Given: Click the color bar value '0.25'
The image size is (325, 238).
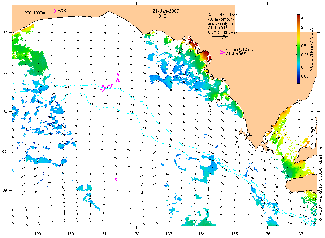Looking at the screenshot, I should (305, 55).
